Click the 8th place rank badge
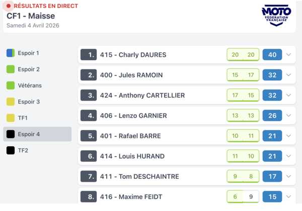This screenshot has width=302, height=211. click(x=89, y=196)
